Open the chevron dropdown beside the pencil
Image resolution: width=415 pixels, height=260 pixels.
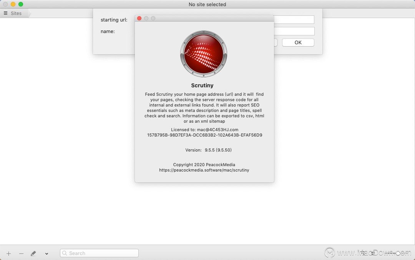point(46,253)
